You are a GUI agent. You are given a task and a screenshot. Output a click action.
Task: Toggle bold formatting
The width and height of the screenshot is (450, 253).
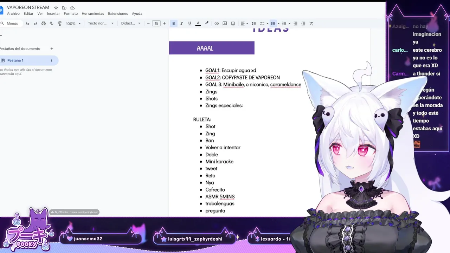click(173, 24)
